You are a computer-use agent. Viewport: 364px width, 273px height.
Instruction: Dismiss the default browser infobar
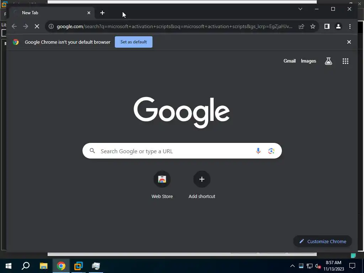click(x=349, y=42)
